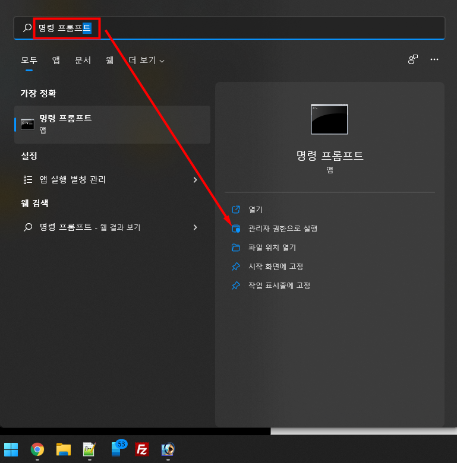Open the Windows Start button on taskbar
457x463 pixels.
[x=11, y=449]
